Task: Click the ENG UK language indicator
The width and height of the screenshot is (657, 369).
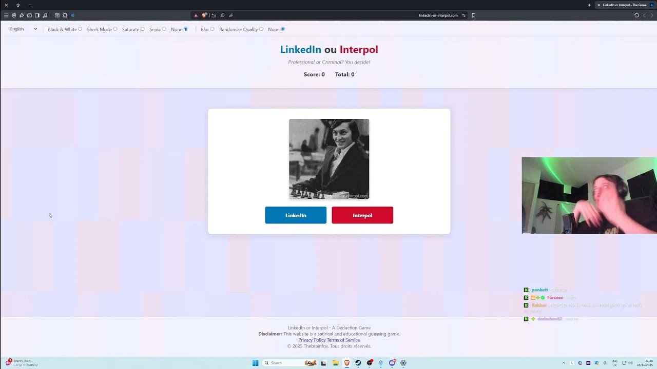Action: [x=614, y=363]
